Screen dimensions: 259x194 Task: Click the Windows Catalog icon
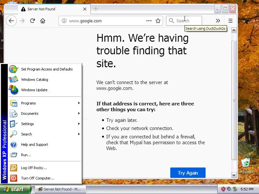[14, 79]
